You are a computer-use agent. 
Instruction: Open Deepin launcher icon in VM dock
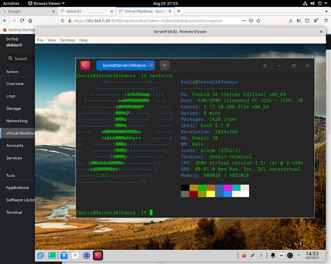point(41,256)
